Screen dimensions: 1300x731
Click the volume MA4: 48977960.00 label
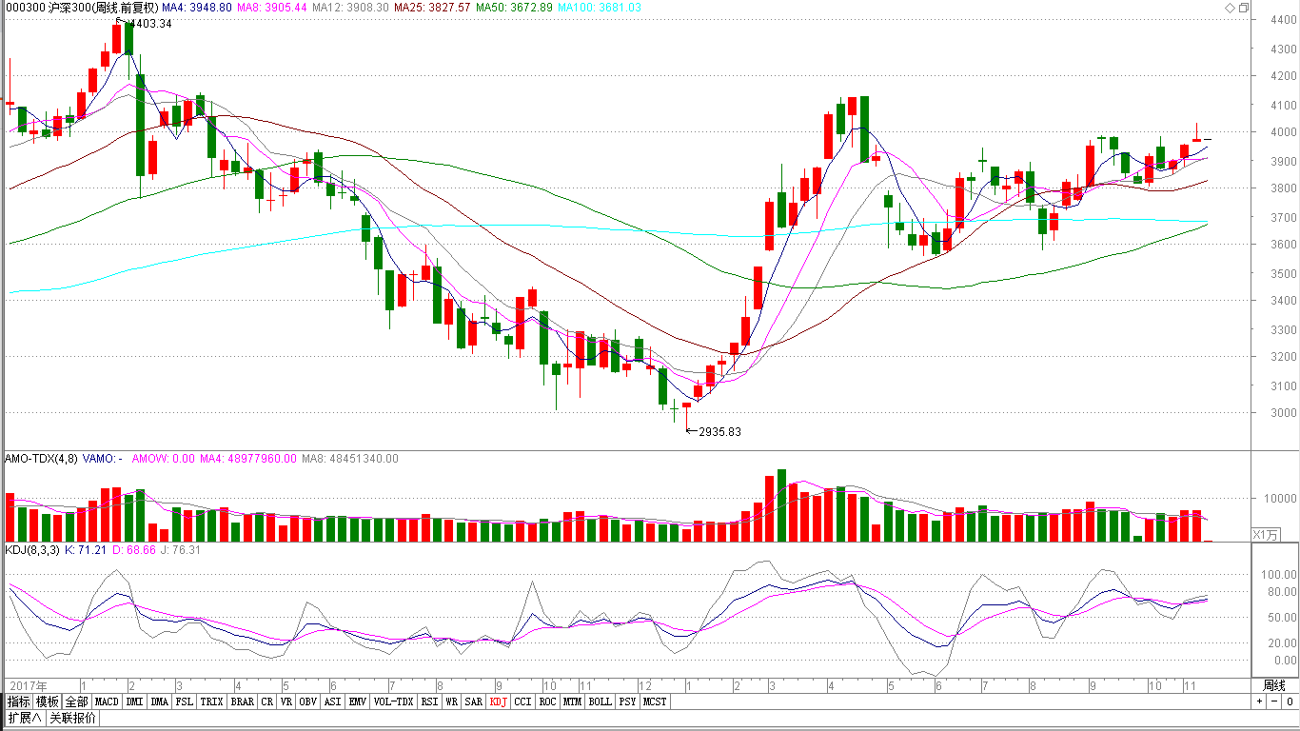click(x=248, y=459)
